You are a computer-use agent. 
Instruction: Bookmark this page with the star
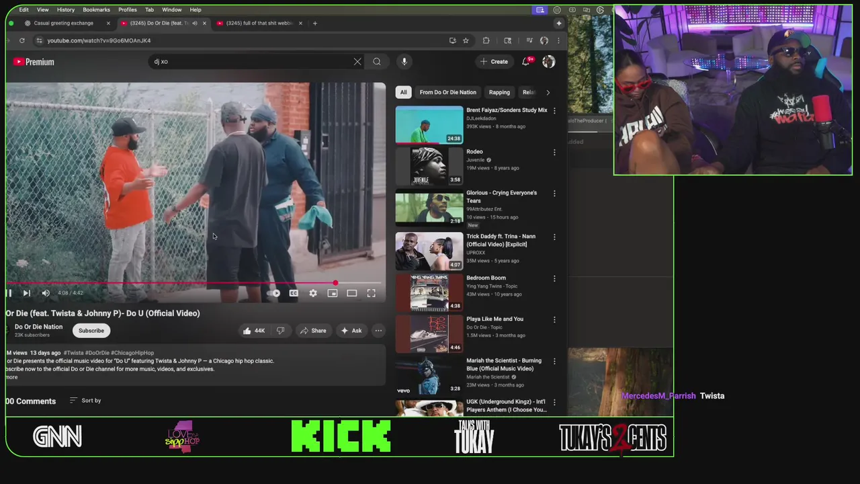(465, 40)
